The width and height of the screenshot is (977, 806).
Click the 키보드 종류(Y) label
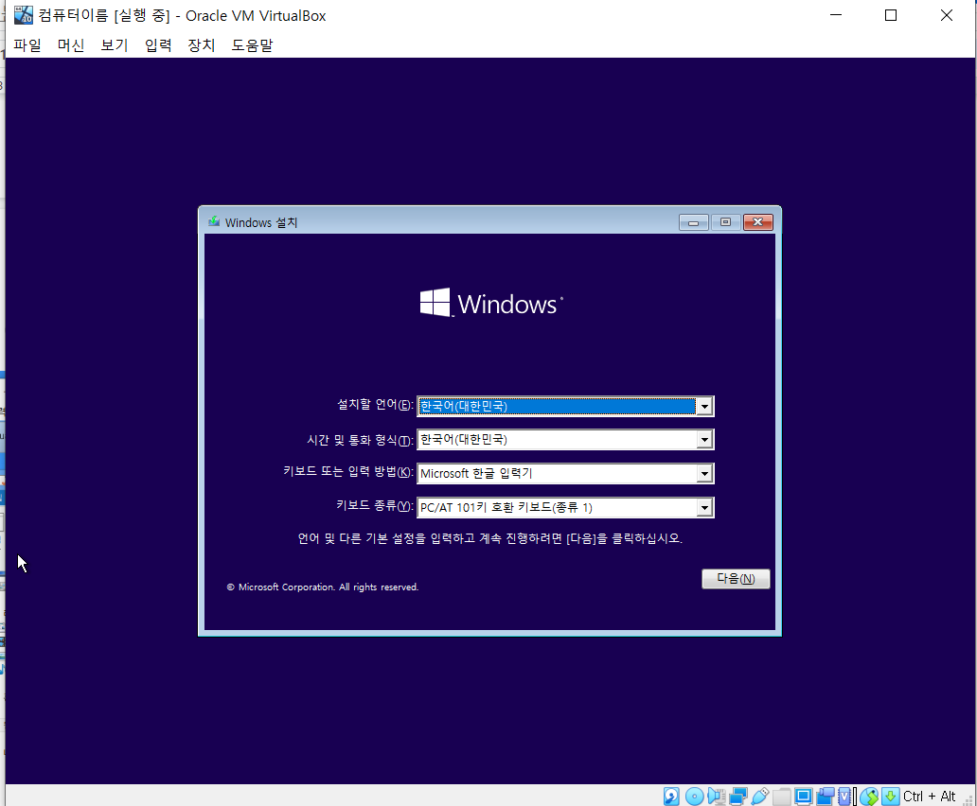[x=374, y=505]
